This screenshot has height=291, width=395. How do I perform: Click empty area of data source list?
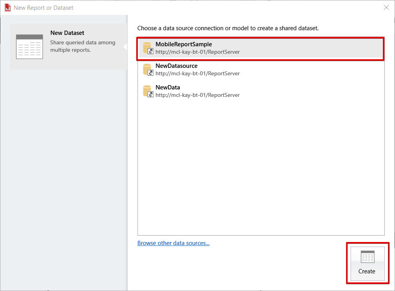(x=261, y=165)
